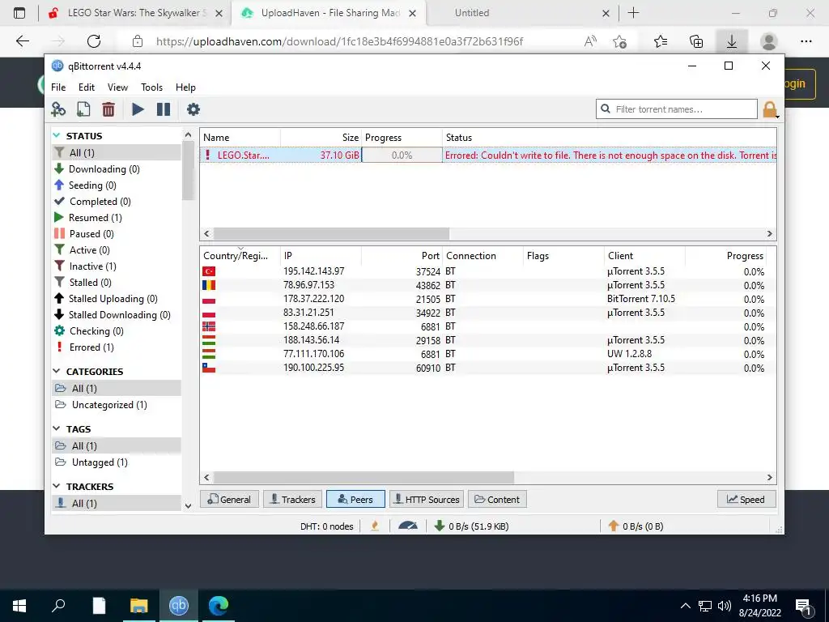Click the Edge icon in taskbar
This screenshot has height=622, width=829.
coord(218,606)
